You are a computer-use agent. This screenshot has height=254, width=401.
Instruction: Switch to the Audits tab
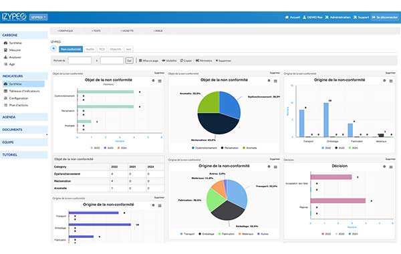(90, 49)
